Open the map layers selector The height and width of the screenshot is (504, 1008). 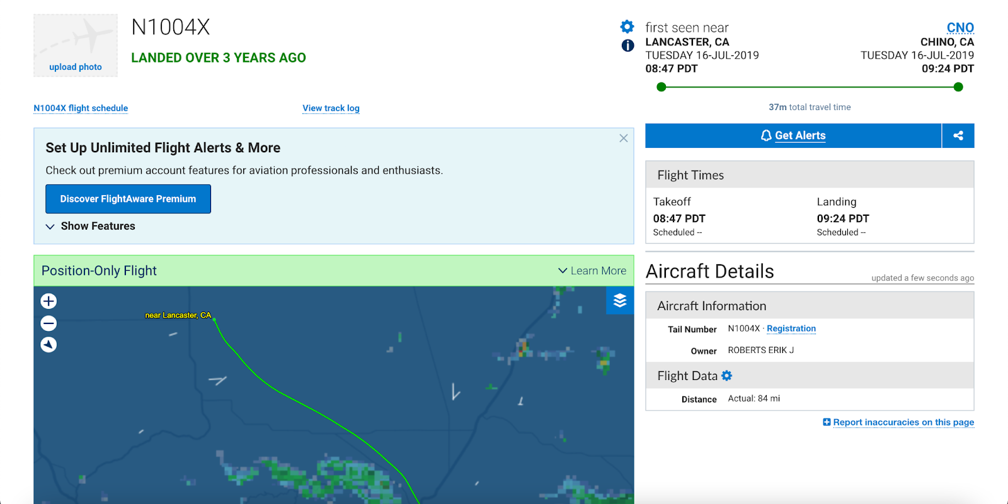coord(620,301)
